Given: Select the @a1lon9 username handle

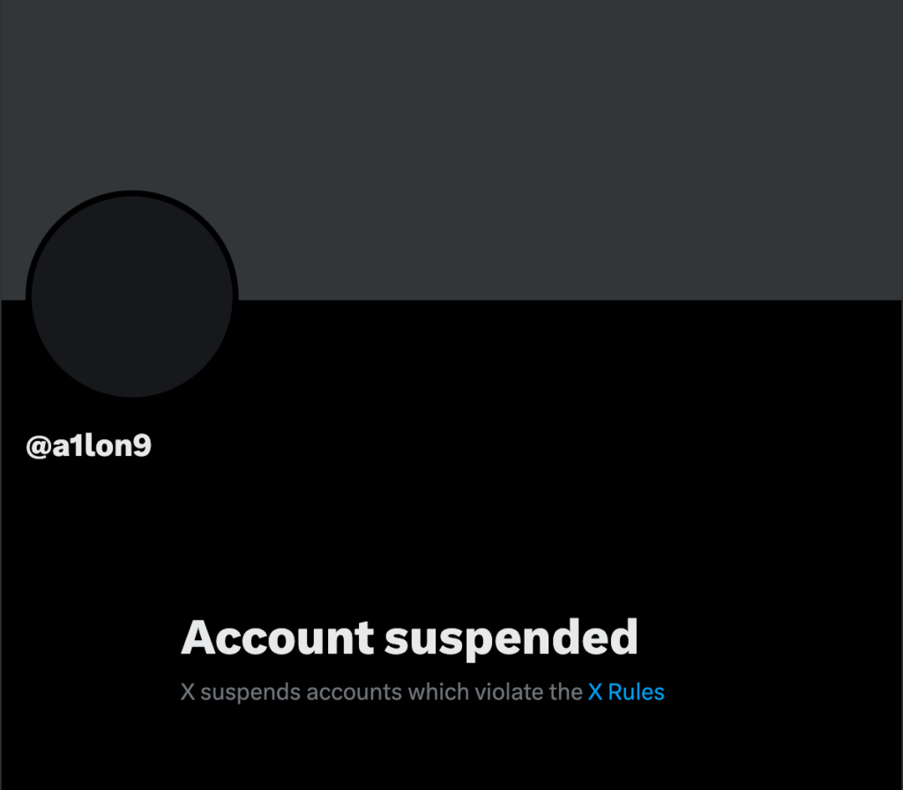Looking at the screenshot, I should (x=89, y=445).
